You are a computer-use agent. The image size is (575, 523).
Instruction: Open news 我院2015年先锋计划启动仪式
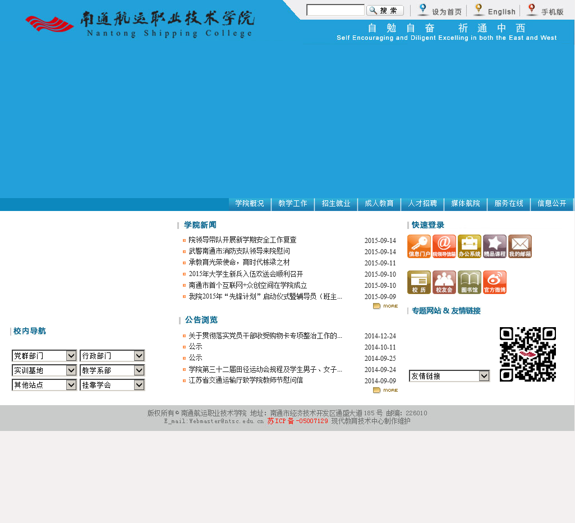click(265, 296)
